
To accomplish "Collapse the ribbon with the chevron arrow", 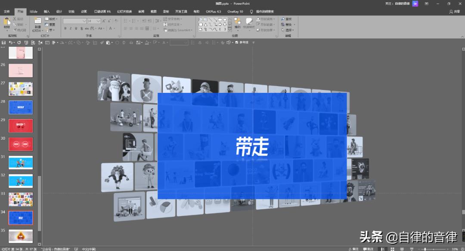I will pos(462,36).
